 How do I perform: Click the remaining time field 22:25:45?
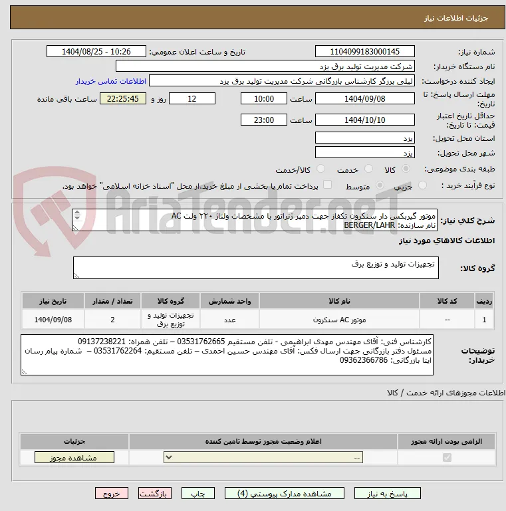click(x=123, y=99)
